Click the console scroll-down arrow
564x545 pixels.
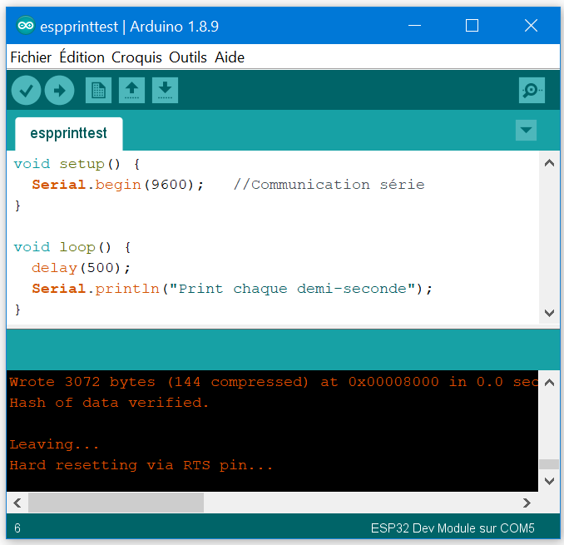point(549,481)
